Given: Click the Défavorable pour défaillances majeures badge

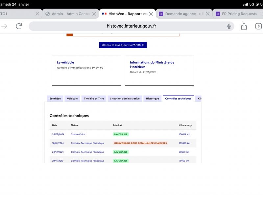Looking at the screenshot, I should 140,143.
